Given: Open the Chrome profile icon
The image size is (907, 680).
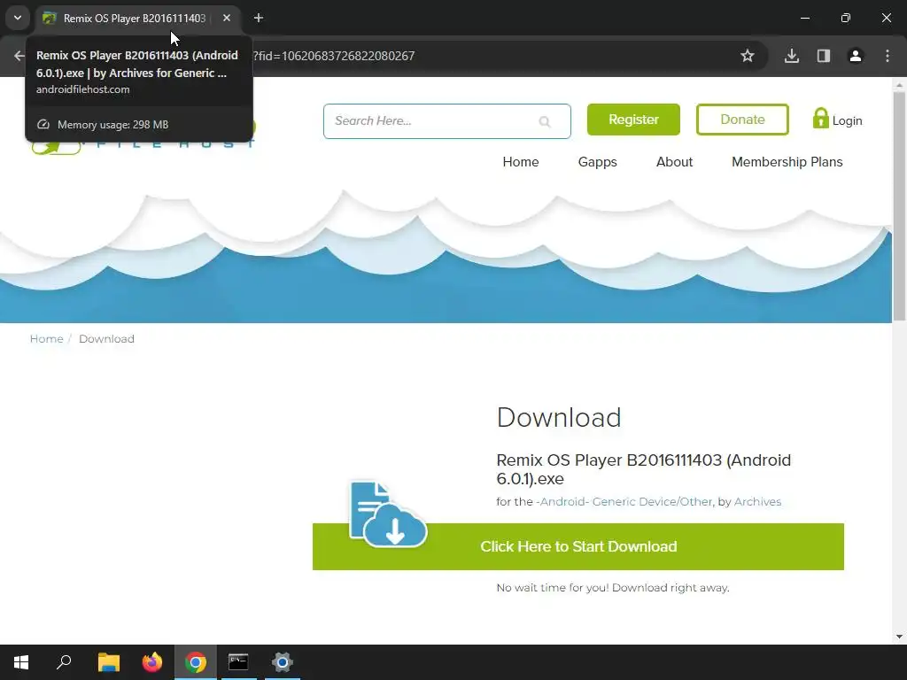Looking at the screenshot, I should click(x=856, y=56).
